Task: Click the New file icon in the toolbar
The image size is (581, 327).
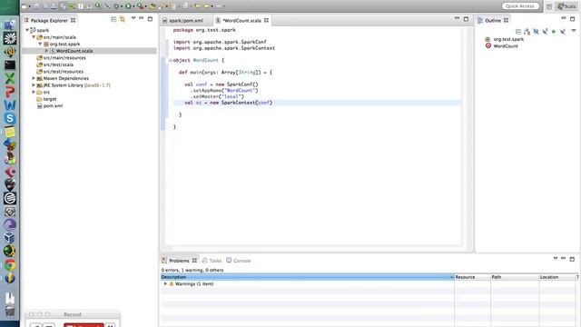Action: 25,6
